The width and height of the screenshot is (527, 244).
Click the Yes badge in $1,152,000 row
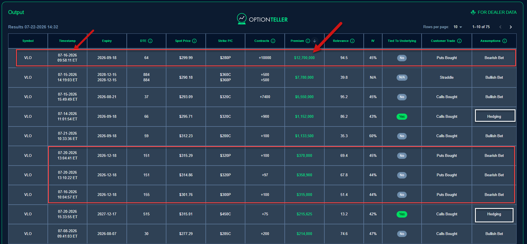coord(402,117)
